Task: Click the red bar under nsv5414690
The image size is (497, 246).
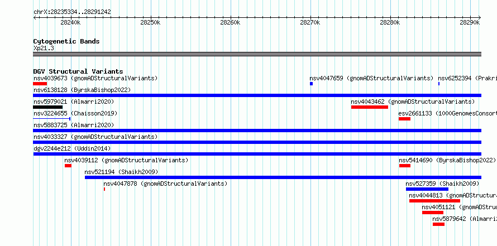Action: click(405, 166)
